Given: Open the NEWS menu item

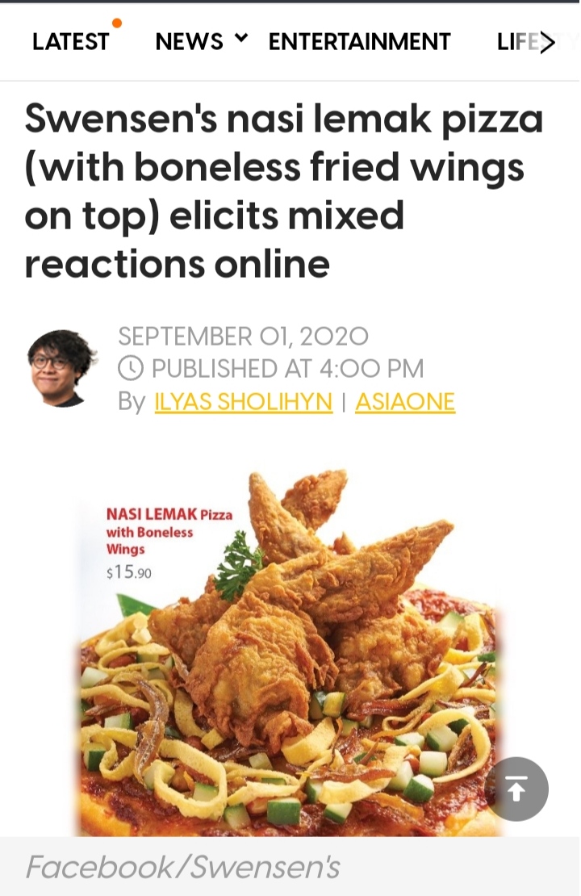Looking at the screenshot, I should tap(189, 42).
